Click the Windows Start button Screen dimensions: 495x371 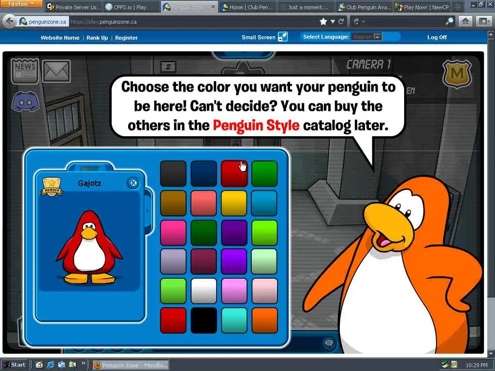(15, 365)
